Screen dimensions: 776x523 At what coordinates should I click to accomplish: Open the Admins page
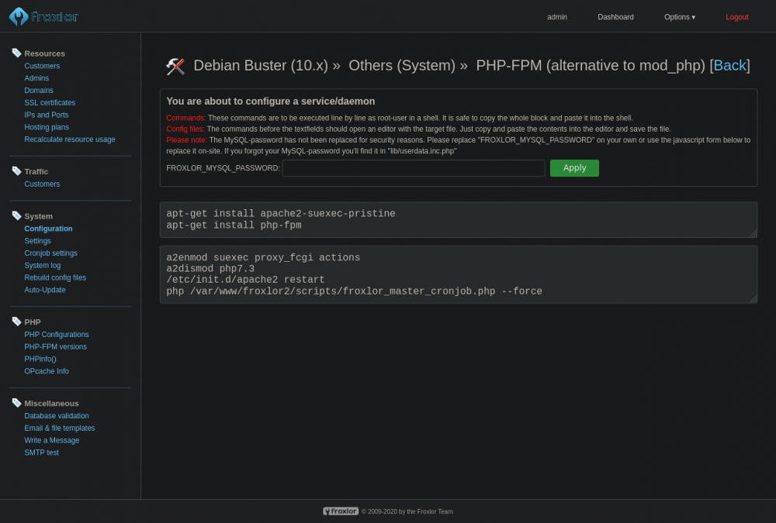(36, 78)
